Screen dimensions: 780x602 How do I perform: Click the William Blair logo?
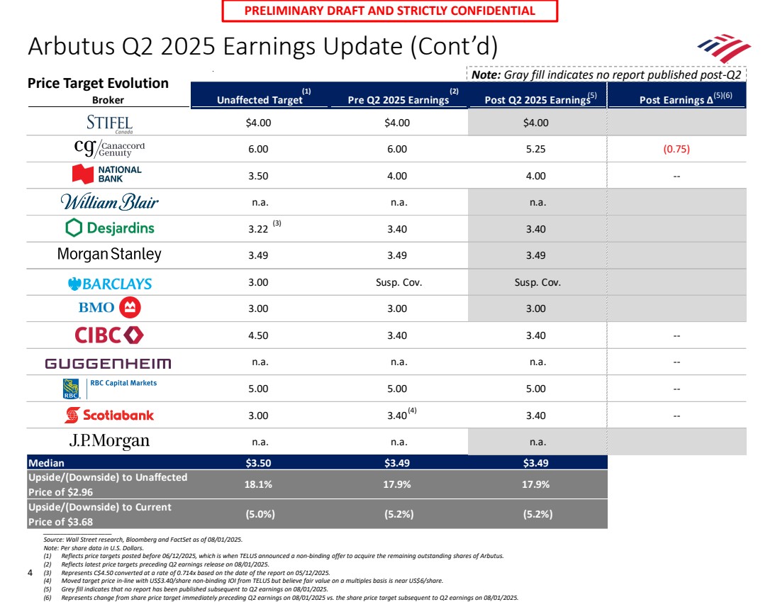point(109,201)
